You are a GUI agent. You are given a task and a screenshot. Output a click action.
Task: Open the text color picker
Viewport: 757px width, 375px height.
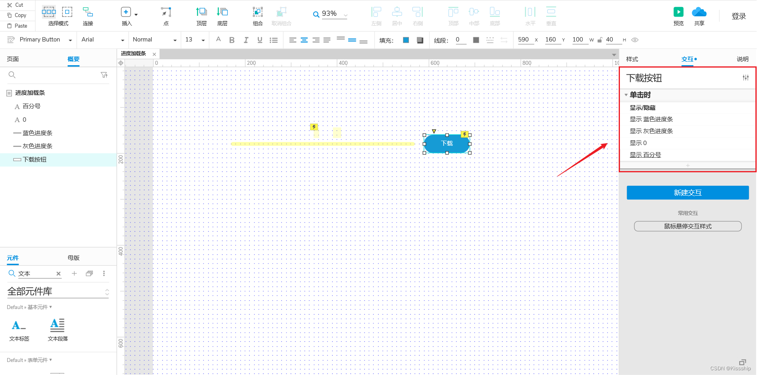(x=218, y=39)
